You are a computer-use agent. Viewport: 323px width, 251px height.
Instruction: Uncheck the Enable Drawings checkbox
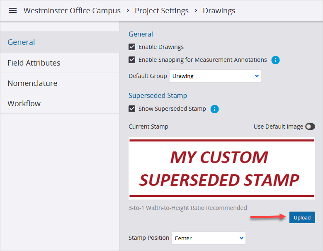coord(132,47)
